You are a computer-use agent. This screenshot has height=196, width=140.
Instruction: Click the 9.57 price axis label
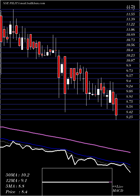click(x=129, y=76)
